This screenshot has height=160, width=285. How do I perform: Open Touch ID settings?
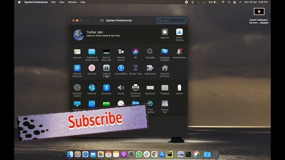click(x=92, y=68)
